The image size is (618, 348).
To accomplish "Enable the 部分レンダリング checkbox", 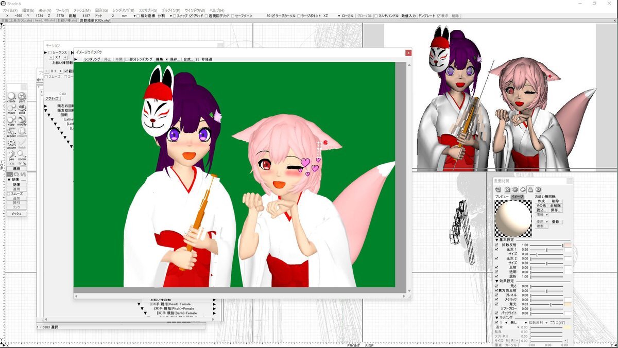I will pos(126,59).
